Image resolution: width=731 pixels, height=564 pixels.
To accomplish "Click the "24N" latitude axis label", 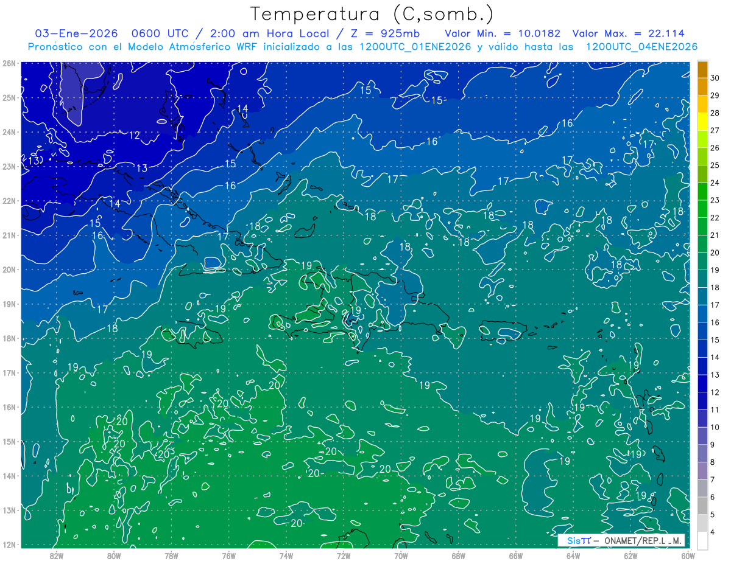I will (x=9, y=132).
